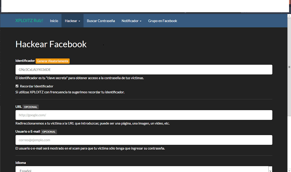Click the OPCIONAL badge beside URL
291x172 pixels.
[31, 107]
